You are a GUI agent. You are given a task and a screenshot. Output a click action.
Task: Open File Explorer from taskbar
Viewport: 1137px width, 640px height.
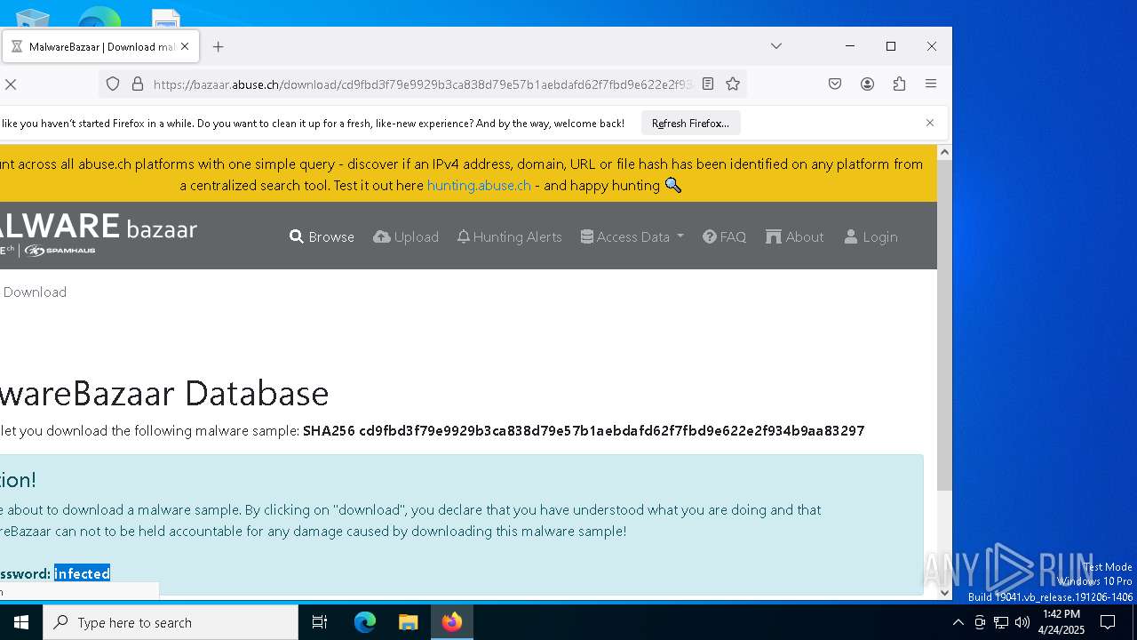tap(409, 622)
